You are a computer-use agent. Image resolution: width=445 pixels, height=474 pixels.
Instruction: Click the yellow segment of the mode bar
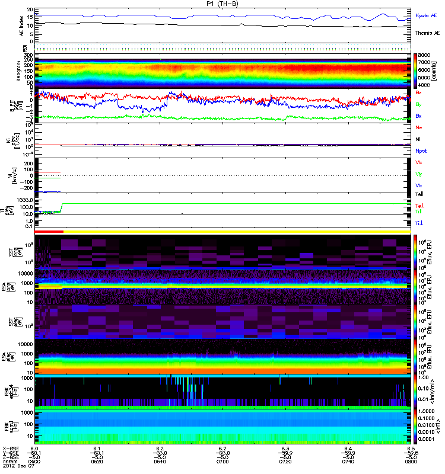tap(237, 232)
